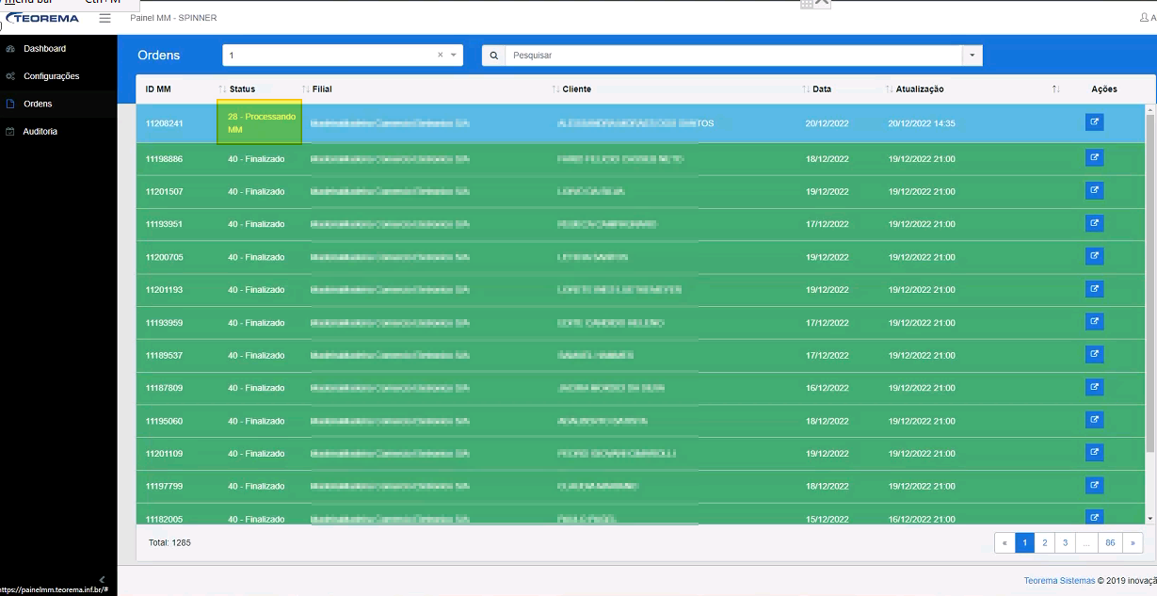Open action for order 11189537
This screenshot has height=596, width=1157.
[1094, 354]
